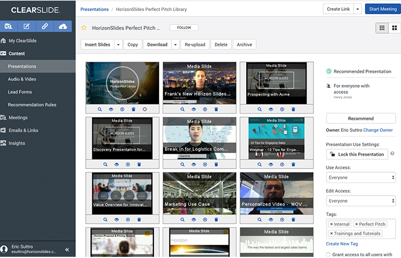Toggle visibility of Webinar 10 Tips slide
The height and width of the screenshot is (258, 401).
tap(271, 165)
